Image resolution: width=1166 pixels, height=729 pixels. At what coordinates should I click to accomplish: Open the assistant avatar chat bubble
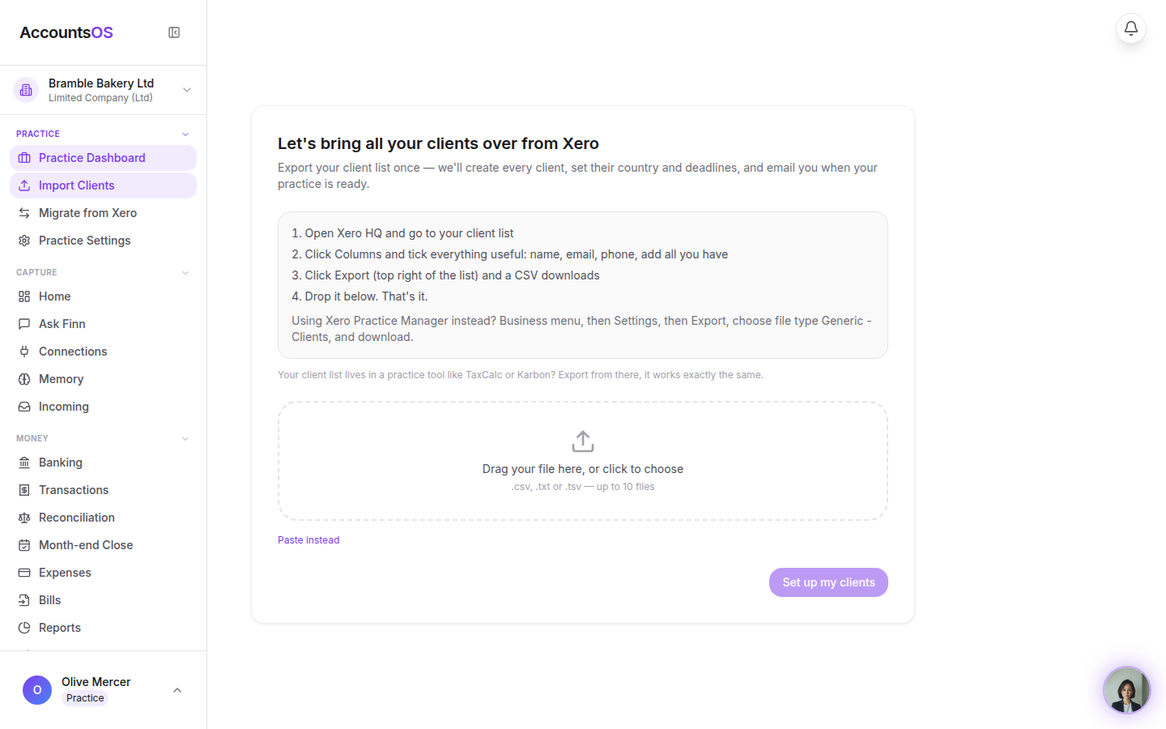pos(1126,690)
